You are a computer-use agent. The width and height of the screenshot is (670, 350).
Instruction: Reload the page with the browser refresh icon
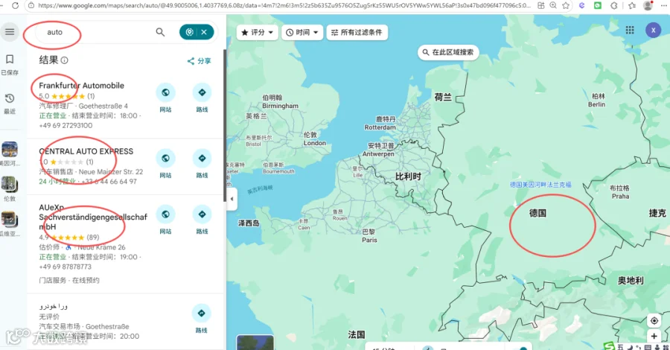click(x=16, y=5)
